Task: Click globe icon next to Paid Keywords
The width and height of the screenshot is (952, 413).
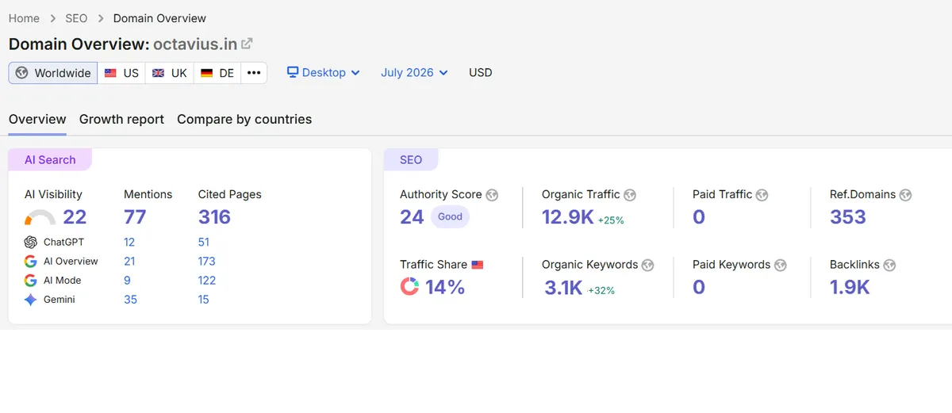Action: [x=780, y=265]
